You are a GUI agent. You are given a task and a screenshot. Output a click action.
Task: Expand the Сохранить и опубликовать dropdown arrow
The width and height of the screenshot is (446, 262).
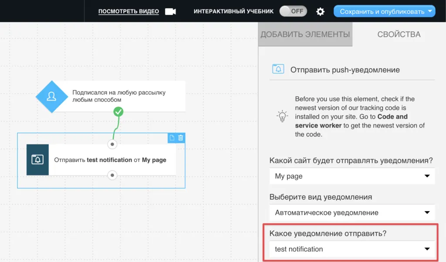point(430,11)
